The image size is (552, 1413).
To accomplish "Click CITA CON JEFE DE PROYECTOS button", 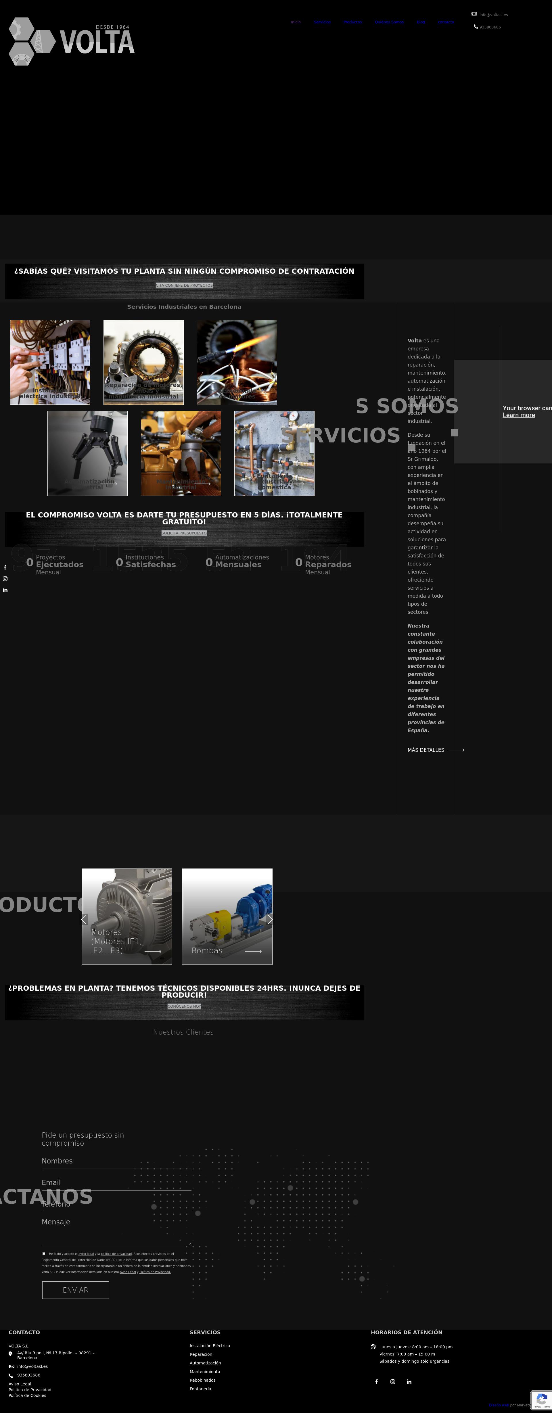I will pos(184,285).
